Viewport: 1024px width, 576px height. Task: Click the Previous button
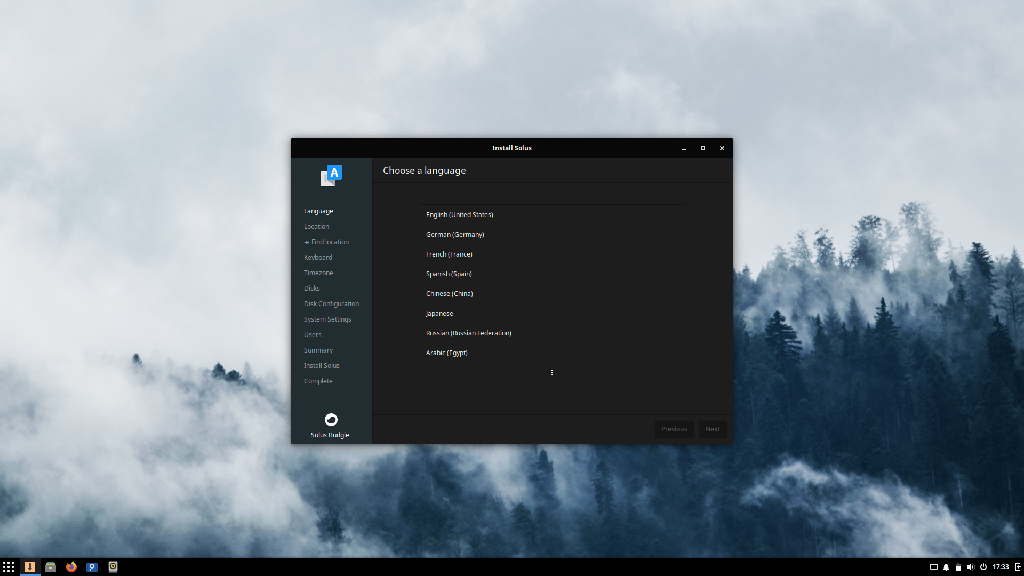click(x=674, y=429)
